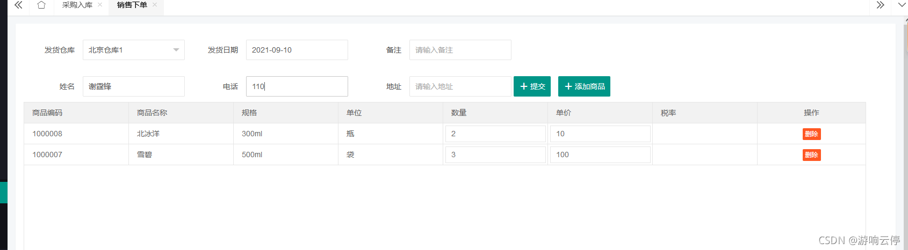Click the 发货日期 date field
The width and height of the screenshot is (908, 250).
pos(297,50)
